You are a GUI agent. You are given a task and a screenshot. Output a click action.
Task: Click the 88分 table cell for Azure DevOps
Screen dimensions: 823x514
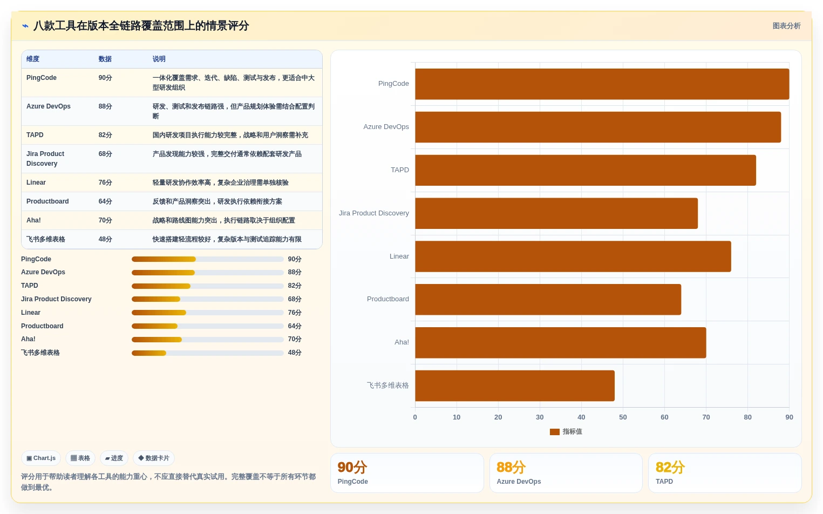(105, 106)
